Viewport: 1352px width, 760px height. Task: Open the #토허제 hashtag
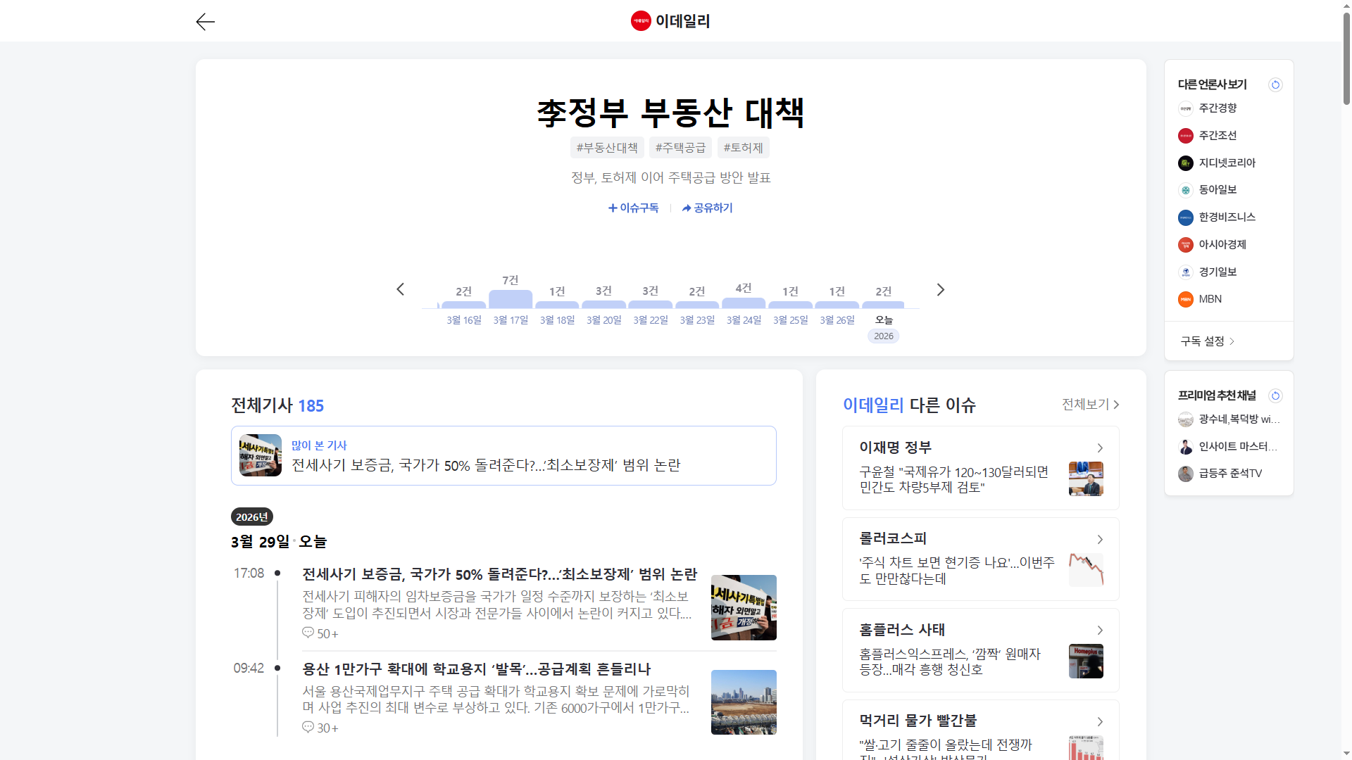pos(743,147)
